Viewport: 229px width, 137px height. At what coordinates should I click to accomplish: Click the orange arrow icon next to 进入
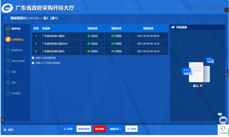(201, 85)
